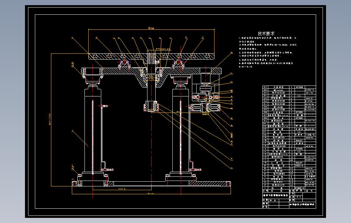Select the HT200 material cell in row 28
The width and height of the screenshot is (351, 223).
click(x=300, y=113)
